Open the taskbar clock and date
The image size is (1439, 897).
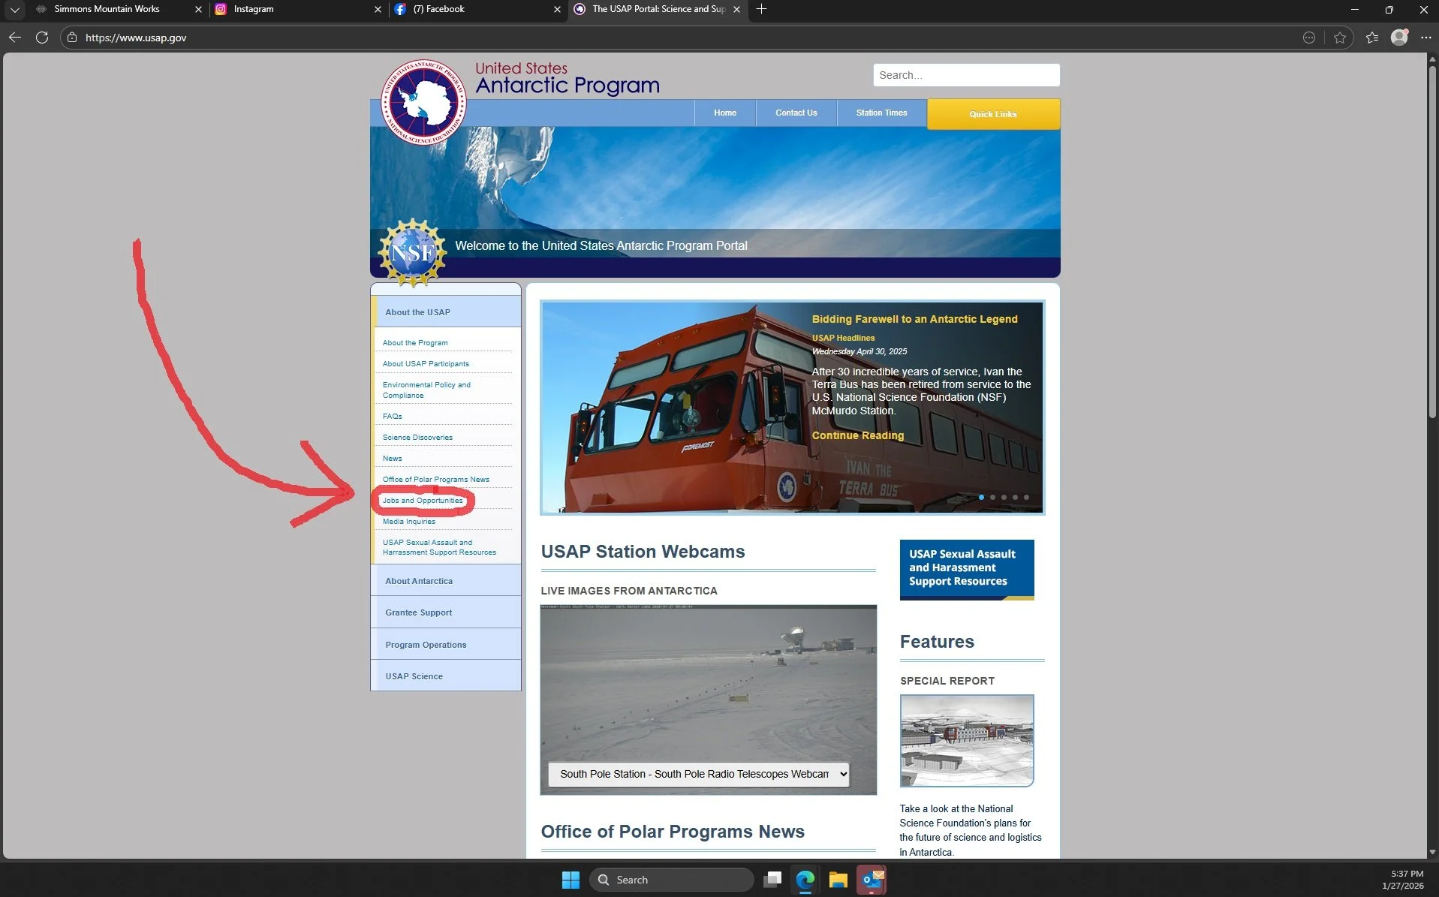(1402, 880)
